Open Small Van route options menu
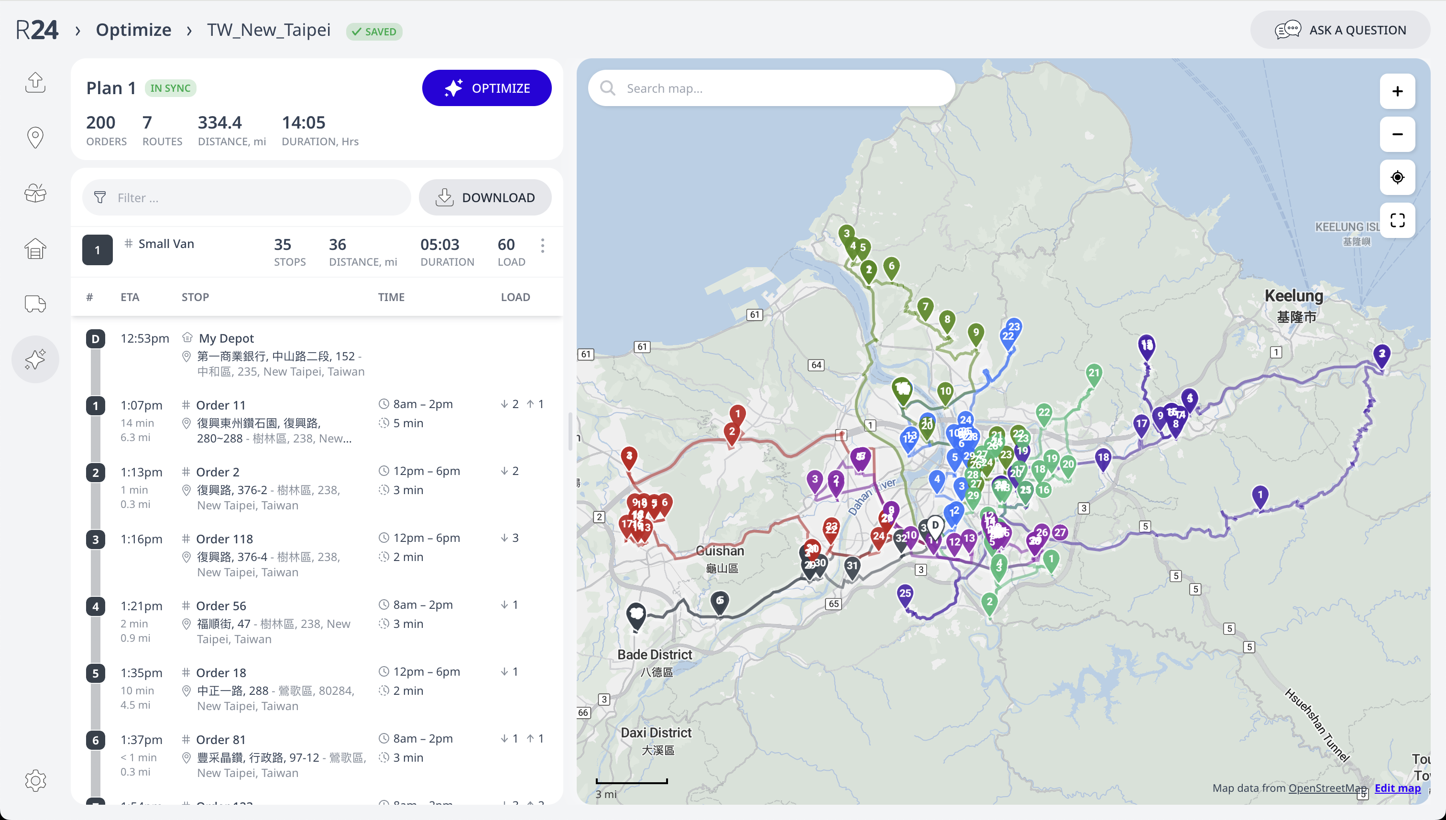The height and width of the screenshot is (820, 1446). (542, 246)
